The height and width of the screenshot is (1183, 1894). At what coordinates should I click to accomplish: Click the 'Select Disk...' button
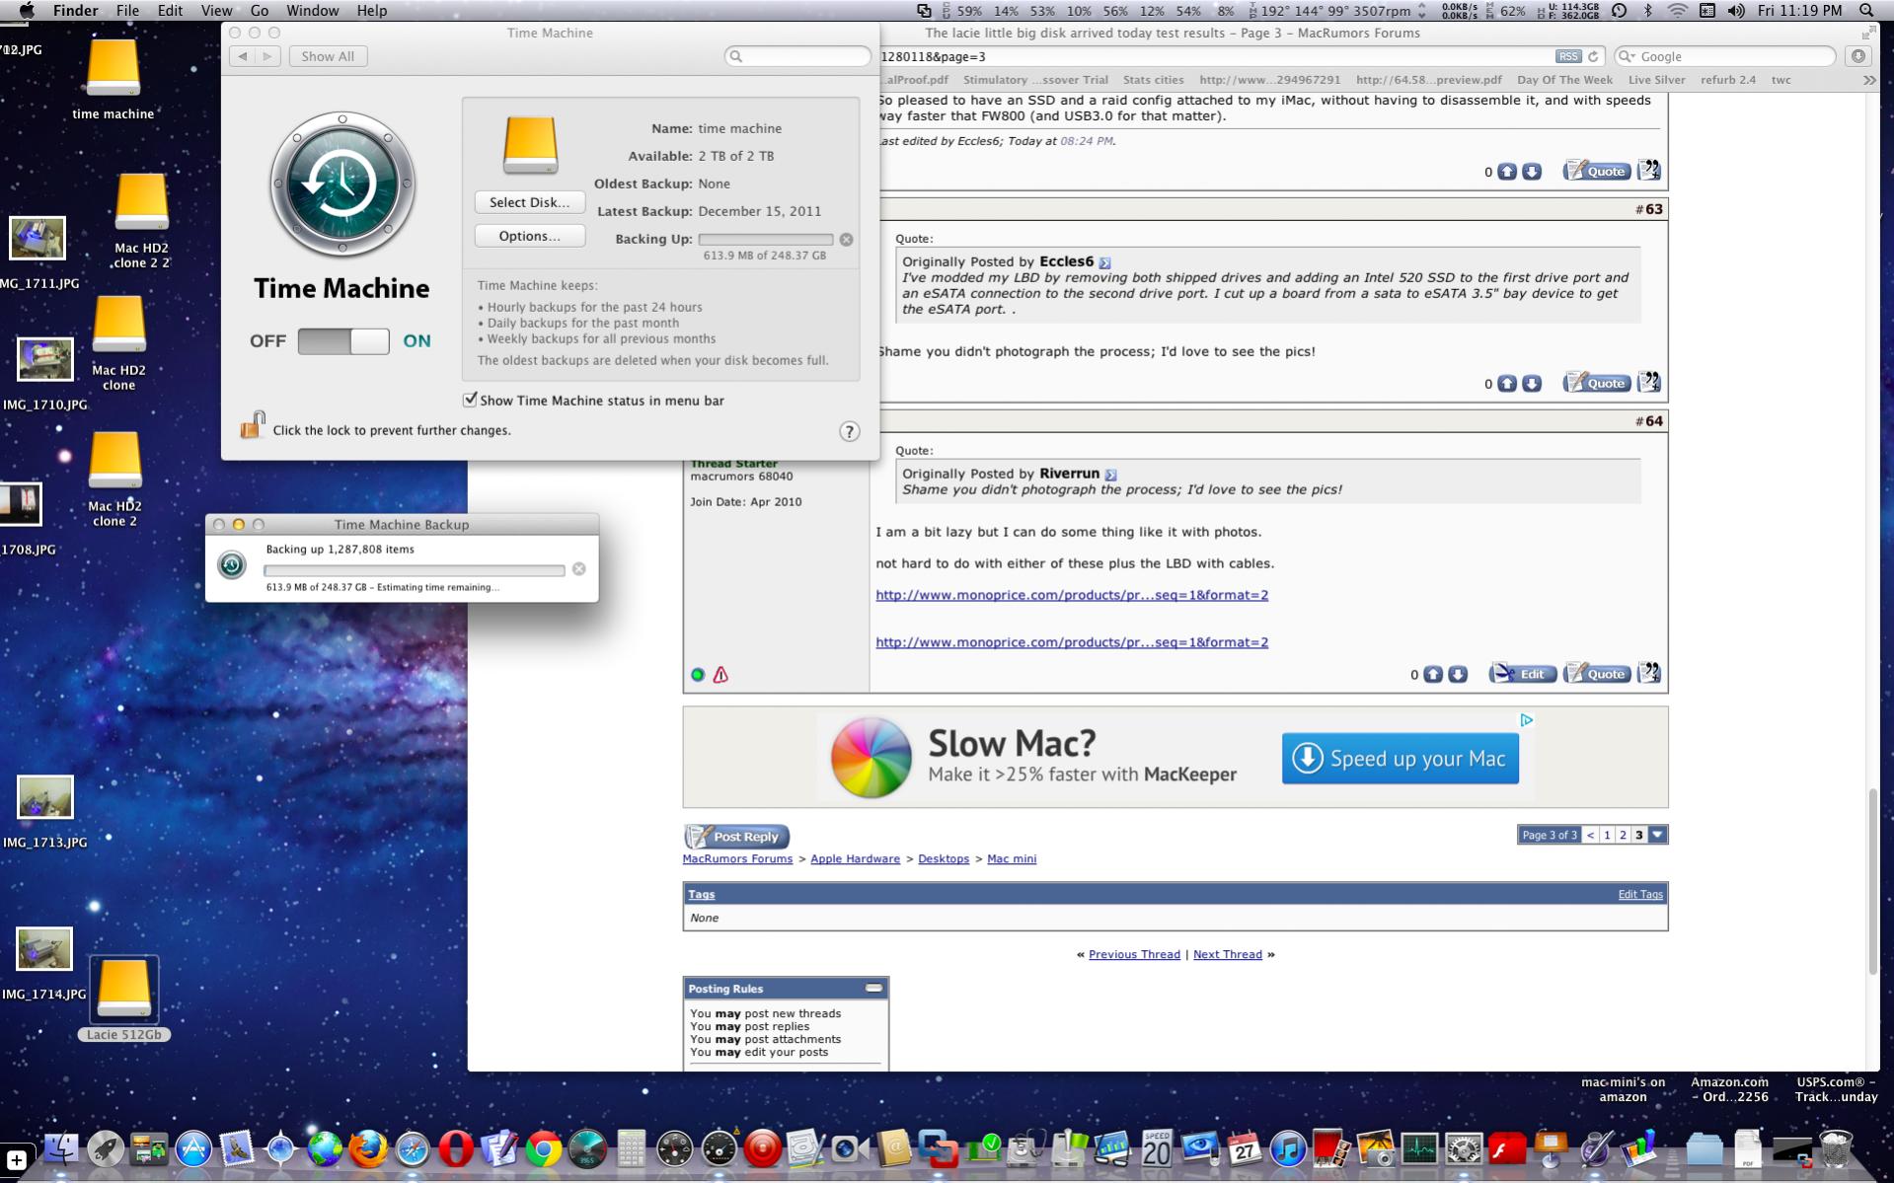tap(530, 202)
